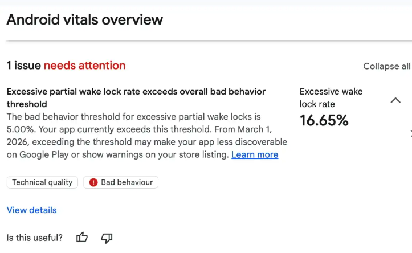This screenshot has width=412, height=253.
Task: Click the thumbs up feedback icon
Action: pyautogui.click(x=82, y=238)
